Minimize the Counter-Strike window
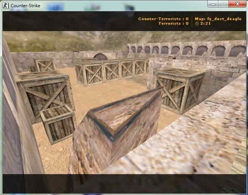This screenshot has width=248, height=195. point(213,4)
